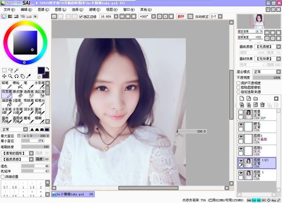Click the layer mask icon in layer panel
282x203 pixels.
(276, 98)
